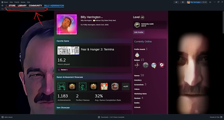Click the 2 Perfect Games stat
This screenshot has width=224, height=120.
point(83,97)
